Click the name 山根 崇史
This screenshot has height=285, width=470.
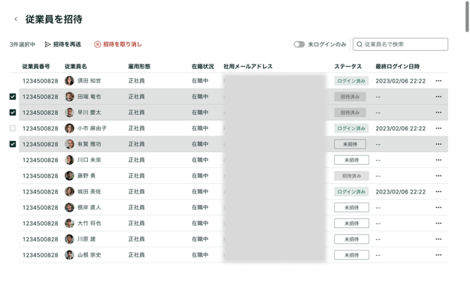89,255
